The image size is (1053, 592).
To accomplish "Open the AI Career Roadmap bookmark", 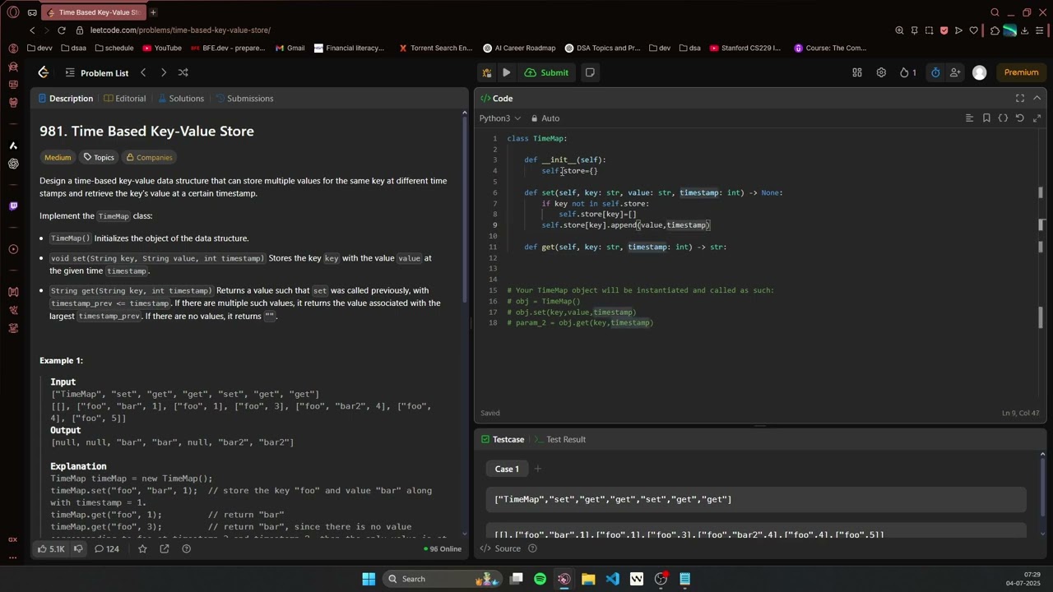I will point(519,48).
